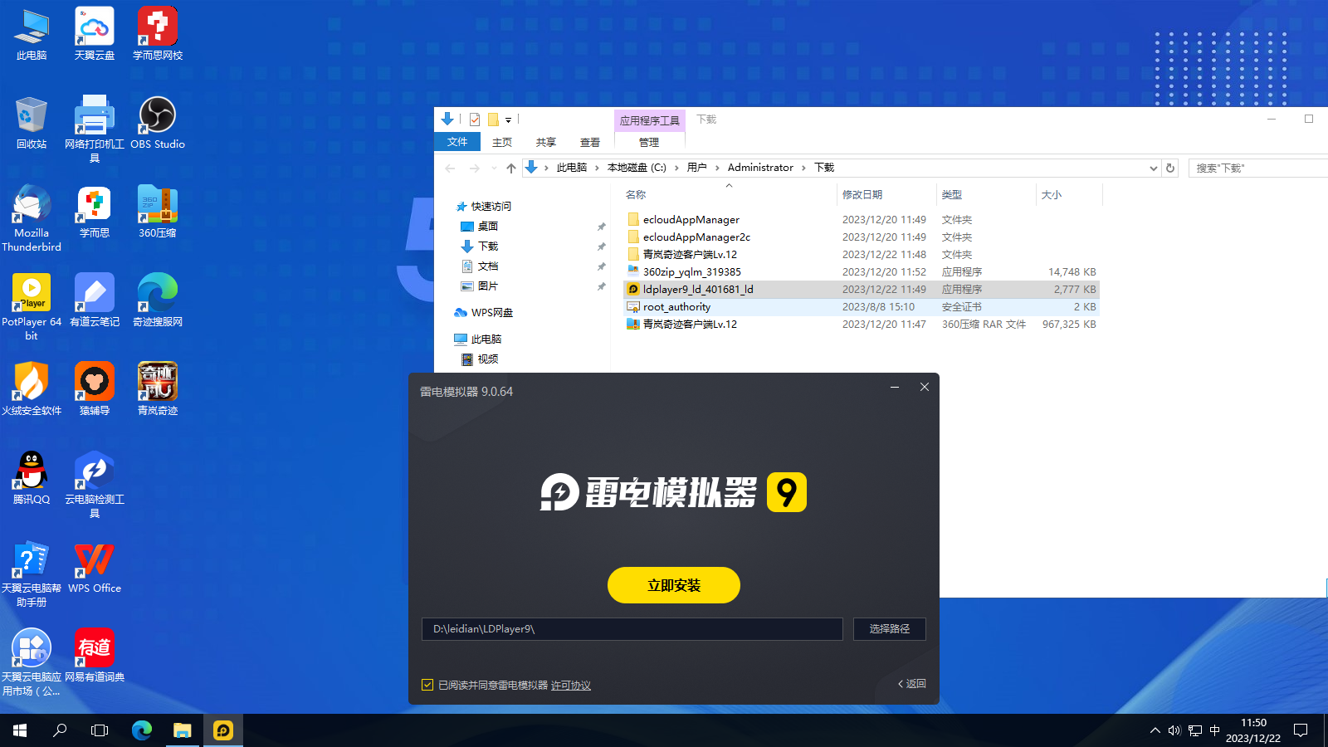Switch to the 共享 ribbon tab
1328x747 pixels.
(x=546, y=143)
